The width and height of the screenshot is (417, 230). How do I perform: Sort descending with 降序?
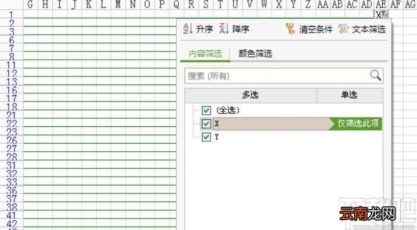click(x=234, y=29)
